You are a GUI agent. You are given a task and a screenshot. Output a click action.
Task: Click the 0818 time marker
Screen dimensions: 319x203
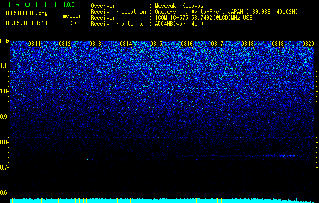click(247, 44)
